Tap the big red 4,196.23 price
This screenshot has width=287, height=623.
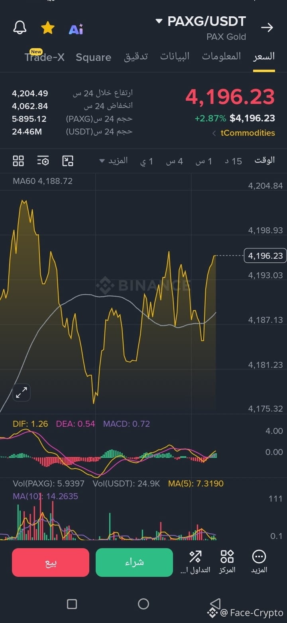230,97
